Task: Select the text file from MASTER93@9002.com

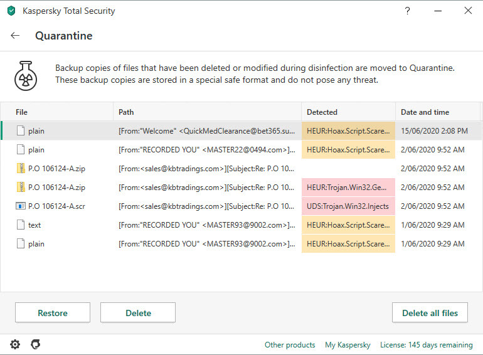Action: point(242,225)
